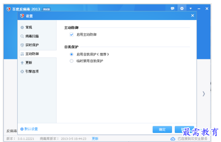Open the 实时保护 settings tab
221x142 pixels.
tap(38, 45)
